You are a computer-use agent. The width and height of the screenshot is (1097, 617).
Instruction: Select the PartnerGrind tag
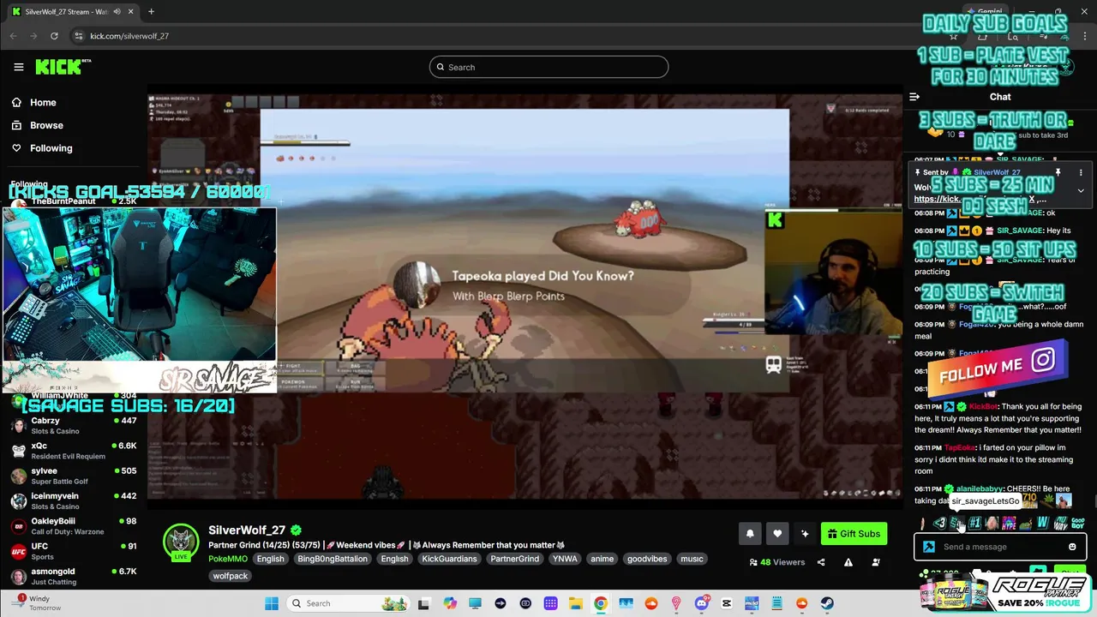(514, 559)
